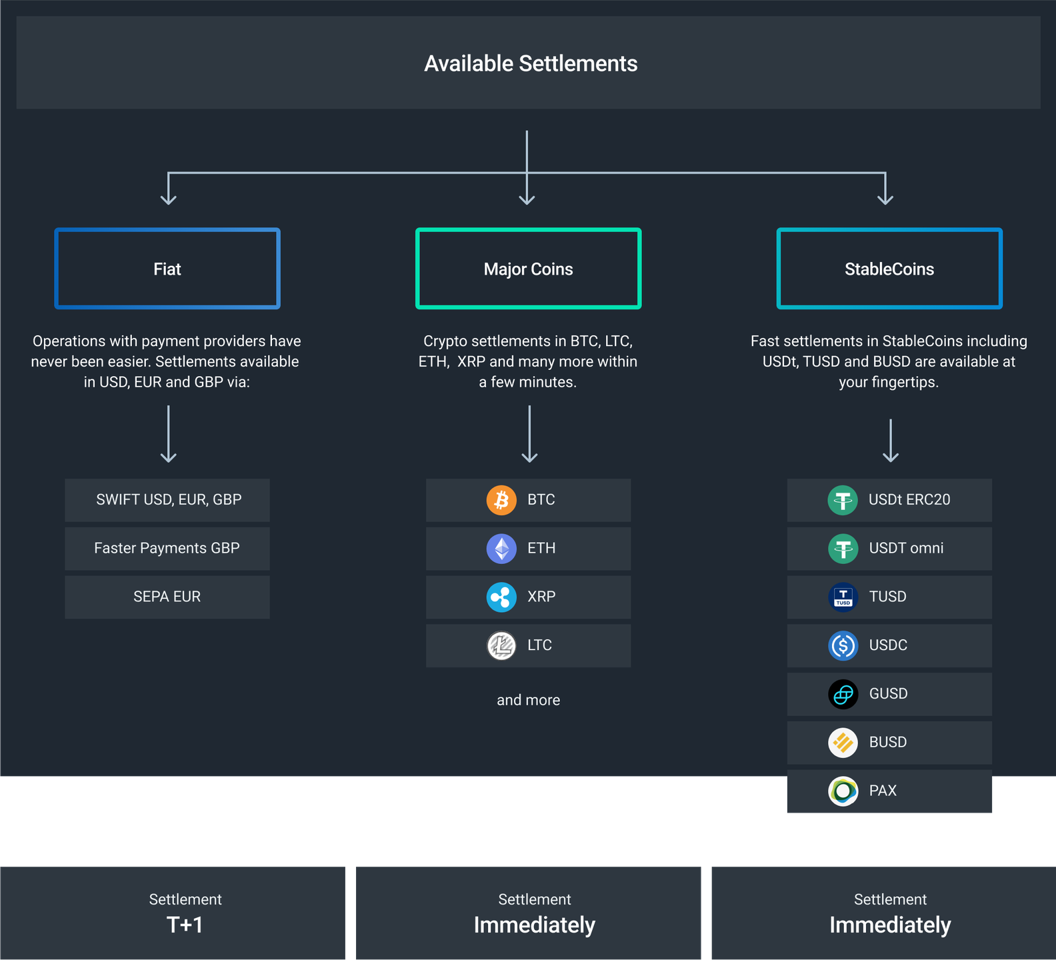Click the Tether icon beside USDt ERC20

843,500
